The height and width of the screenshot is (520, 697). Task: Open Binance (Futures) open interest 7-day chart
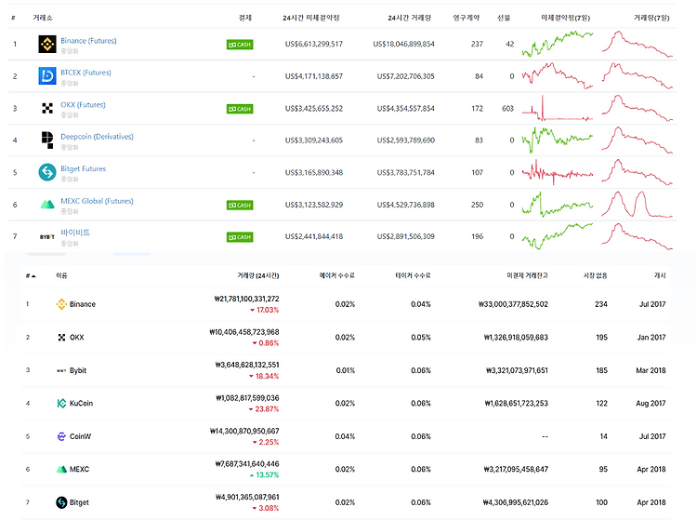(x=558, y=44)
